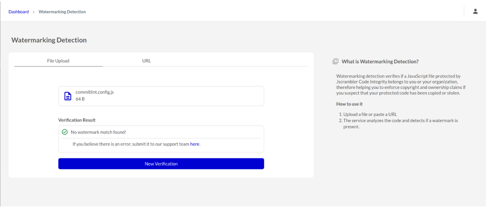The image size is (486, 212).
Task: Click the Jscrambler Code Integrity description paragraph
Action: [x=401, y=85]
